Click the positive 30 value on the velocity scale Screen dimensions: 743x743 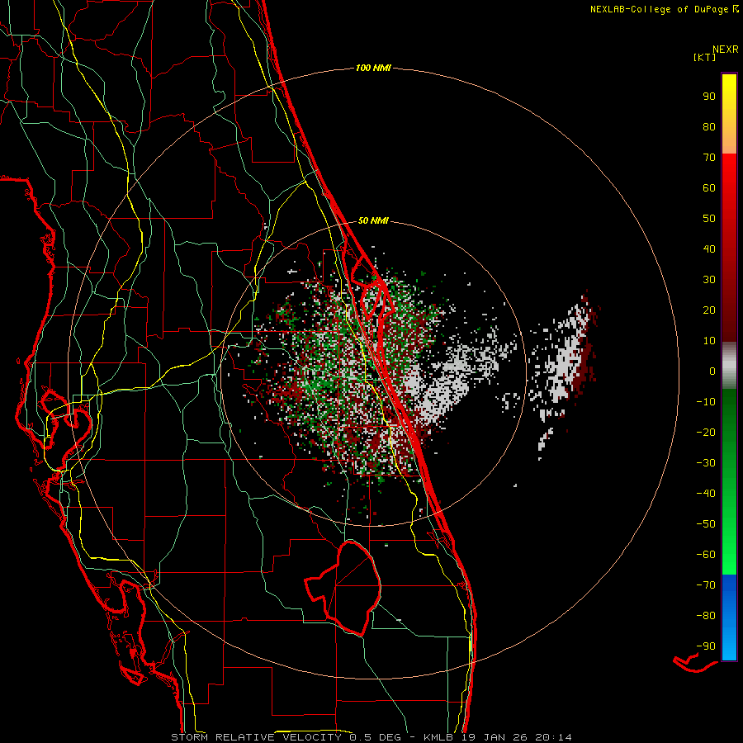pyautogui.click(x=709, y=280)
